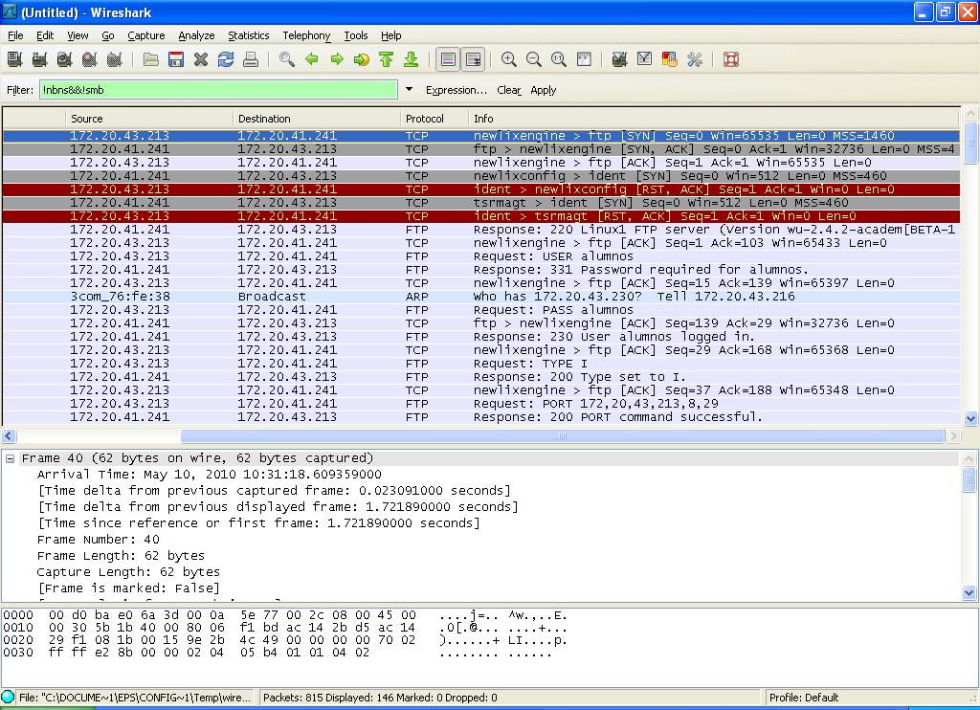980x710 pixels.
Task: Click packet list scroll down arrow
Action: coord(970,419)
